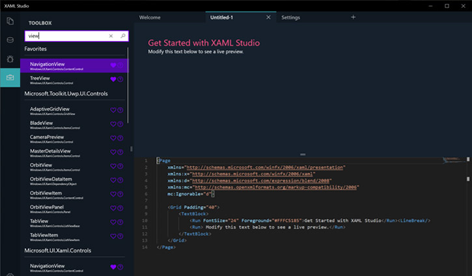Open help for OrbitViewDataItem
472x276 pixels.
[x=120, y=180]
